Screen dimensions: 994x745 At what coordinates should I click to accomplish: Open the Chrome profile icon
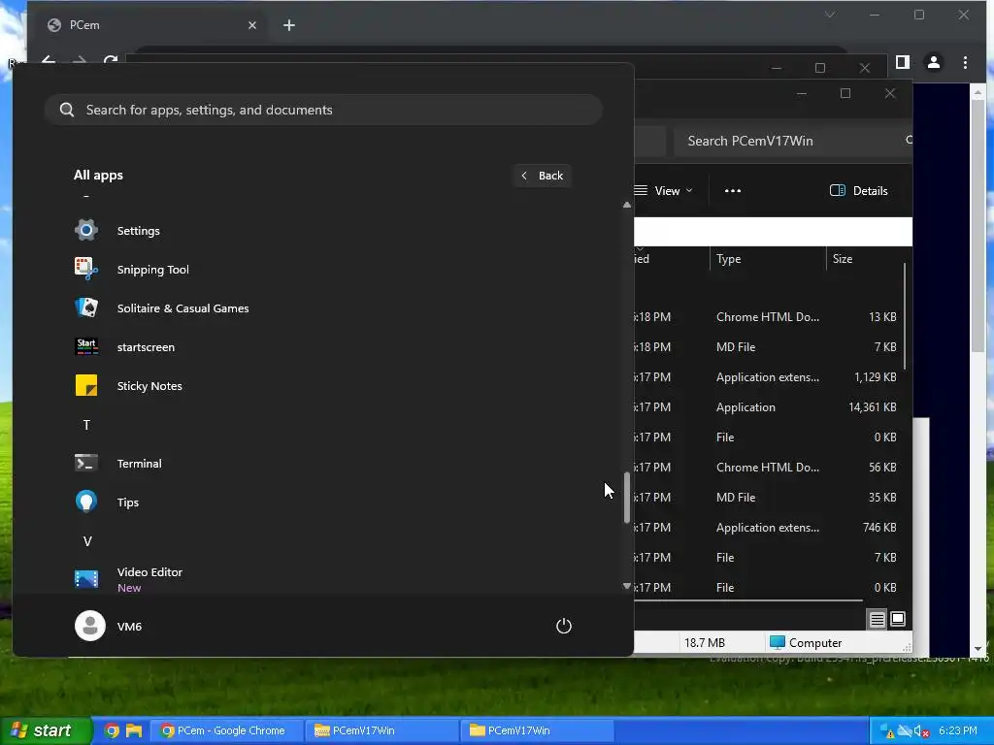(x=933, y=62)
